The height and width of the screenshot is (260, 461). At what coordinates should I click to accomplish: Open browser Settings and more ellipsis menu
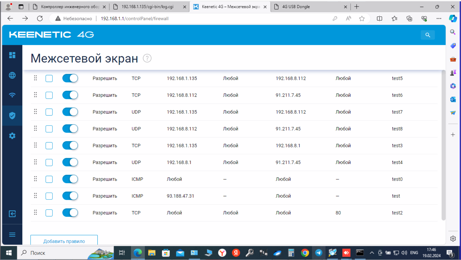click(439, 19)
